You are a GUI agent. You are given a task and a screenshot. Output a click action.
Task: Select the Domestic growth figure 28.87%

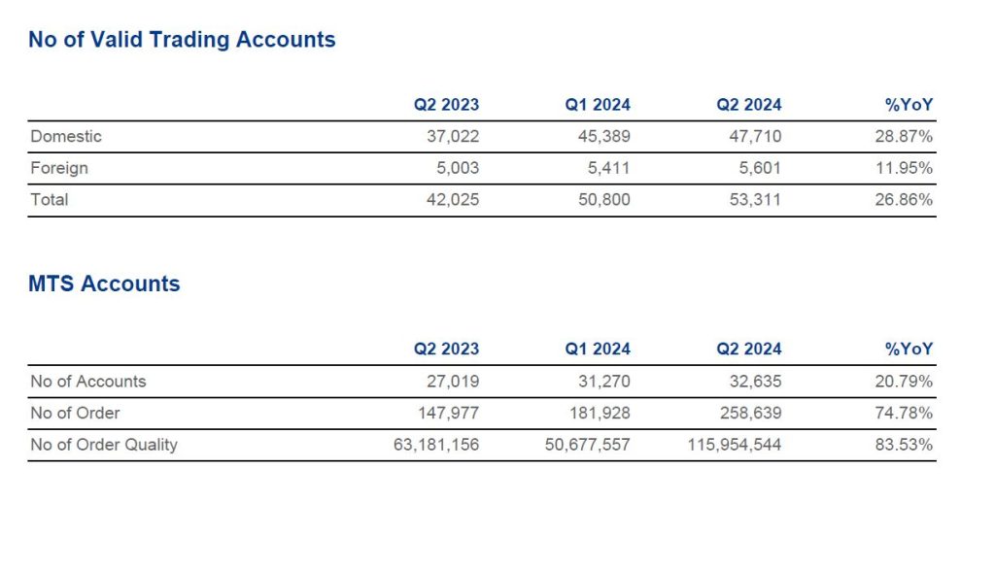[x=904, y=137]
